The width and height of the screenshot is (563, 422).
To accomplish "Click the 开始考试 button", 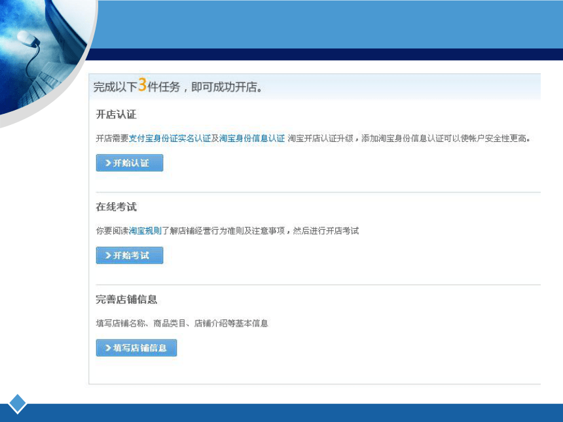I will click(x=129, y=255).
